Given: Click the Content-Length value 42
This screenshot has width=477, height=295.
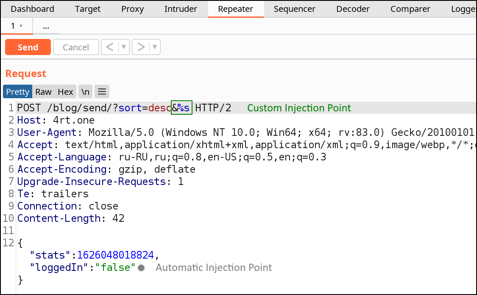Looking at the screenshot, I should [x=118, y=218].
